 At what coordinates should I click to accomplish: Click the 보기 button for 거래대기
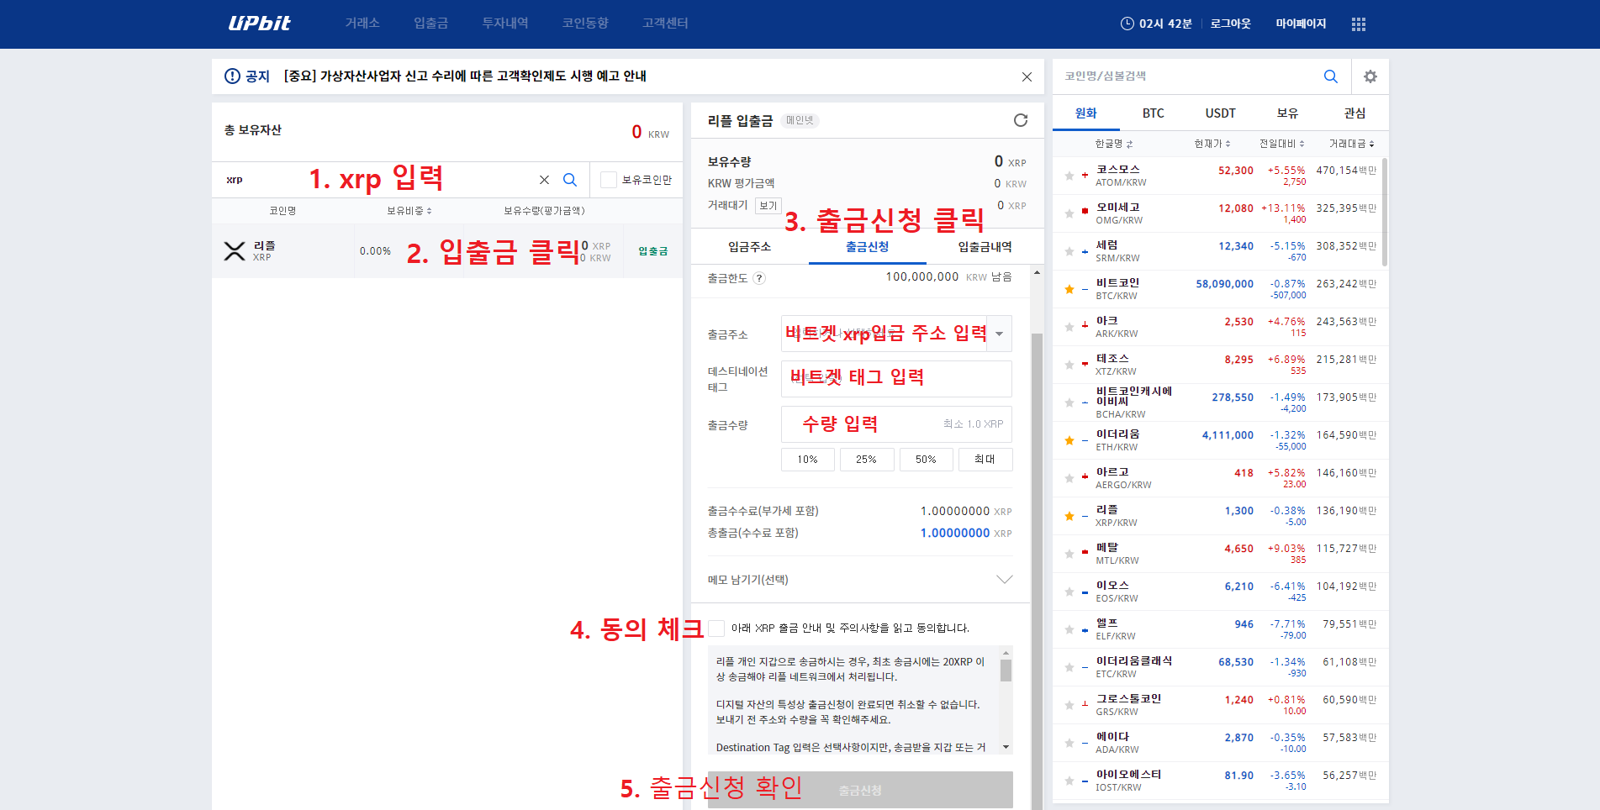pyautogui.click(x=768, y=206)
